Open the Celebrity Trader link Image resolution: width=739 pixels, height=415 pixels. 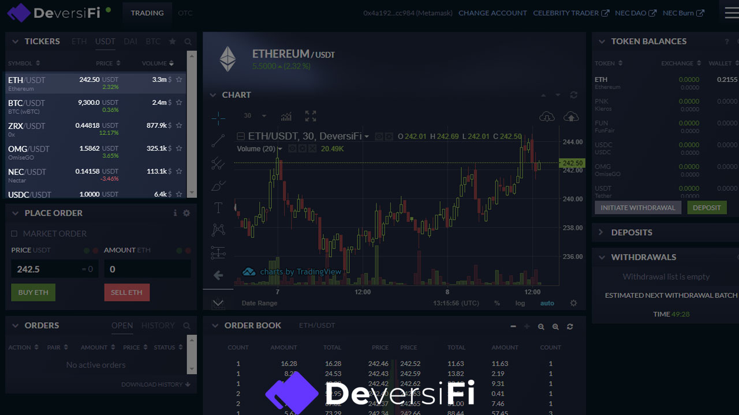pos(571,13)
